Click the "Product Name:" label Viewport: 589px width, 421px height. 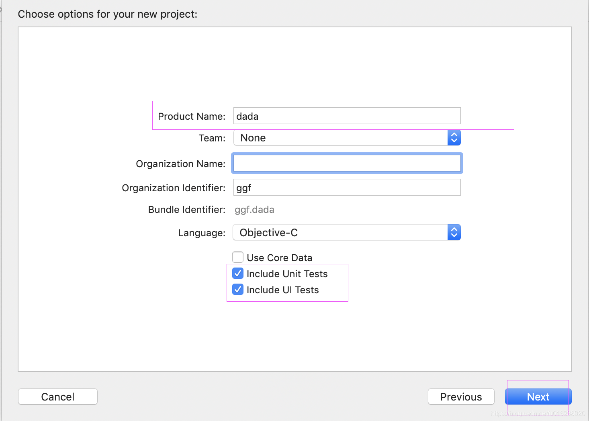point(192,116)
